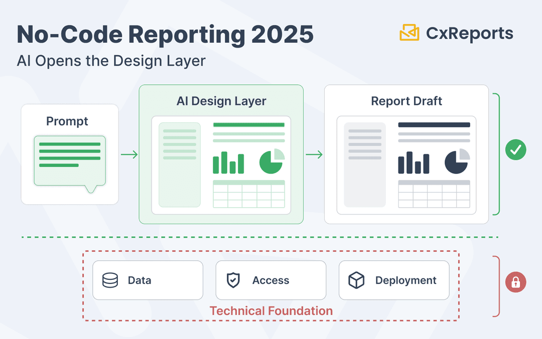Click the CxReports brand name text

coord(469,34)
